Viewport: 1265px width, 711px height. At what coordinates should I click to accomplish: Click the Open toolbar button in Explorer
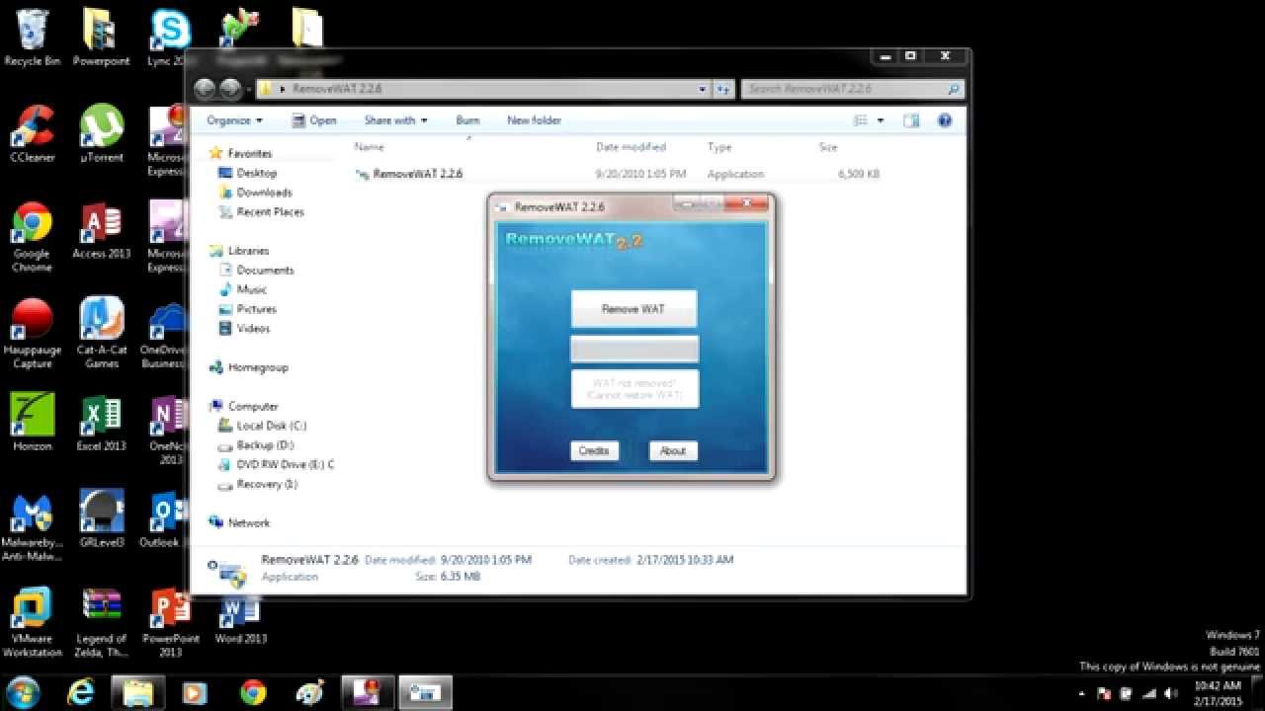[314, 120]
